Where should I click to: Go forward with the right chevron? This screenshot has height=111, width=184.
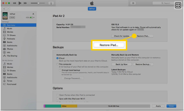pos(8,9)
